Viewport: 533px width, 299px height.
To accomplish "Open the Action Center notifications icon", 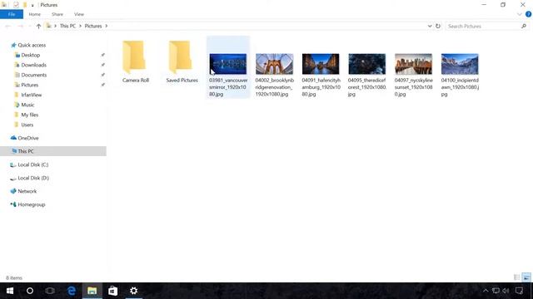I will coord(519,291).
